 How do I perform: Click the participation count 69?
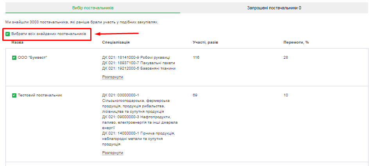(195, 95)
